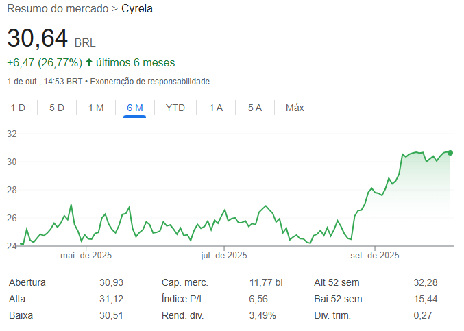This screenshot has height=331, width=464.
Task: Select the active 6 M tab
Action: tap(135, 108)
